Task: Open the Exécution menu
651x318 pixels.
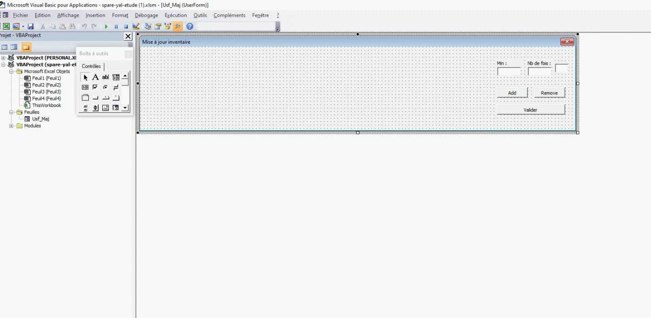Action: coord(176,15)
